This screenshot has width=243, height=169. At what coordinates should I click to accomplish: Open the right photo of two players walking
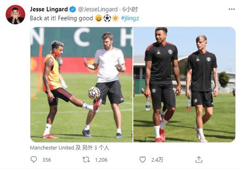coord(184,84)
